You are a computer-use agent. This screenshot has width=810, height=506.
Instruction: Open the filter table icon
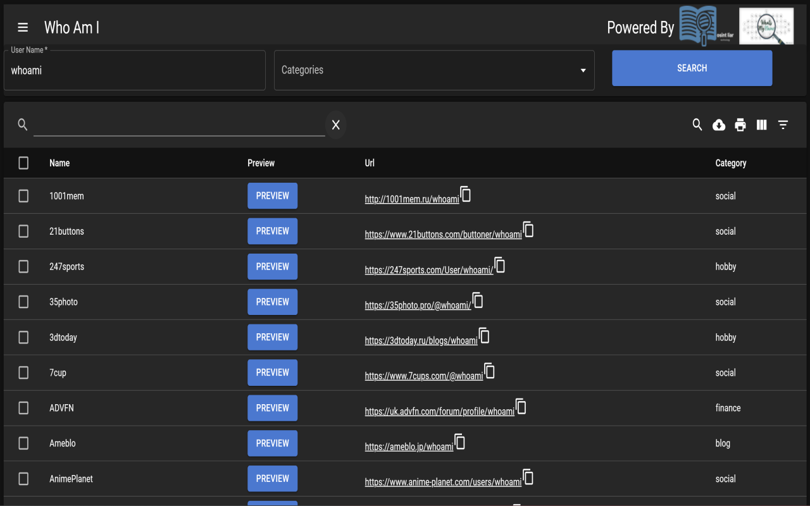click(x=783, y=125)
